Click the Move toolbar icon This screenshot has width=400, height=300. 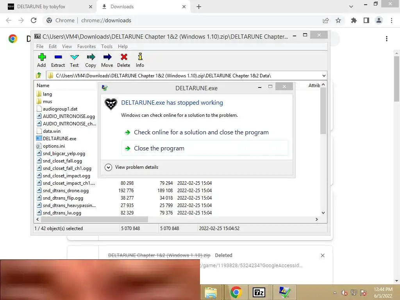pyautogui.click(x=107, y=57)
